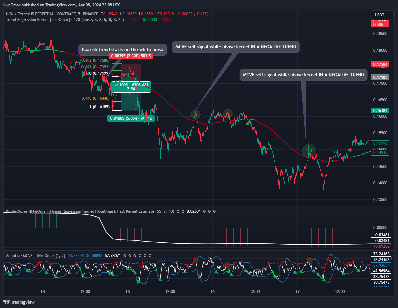Click the date 16 on the time axis
The image size is (398, 308).
click(212, 291)
